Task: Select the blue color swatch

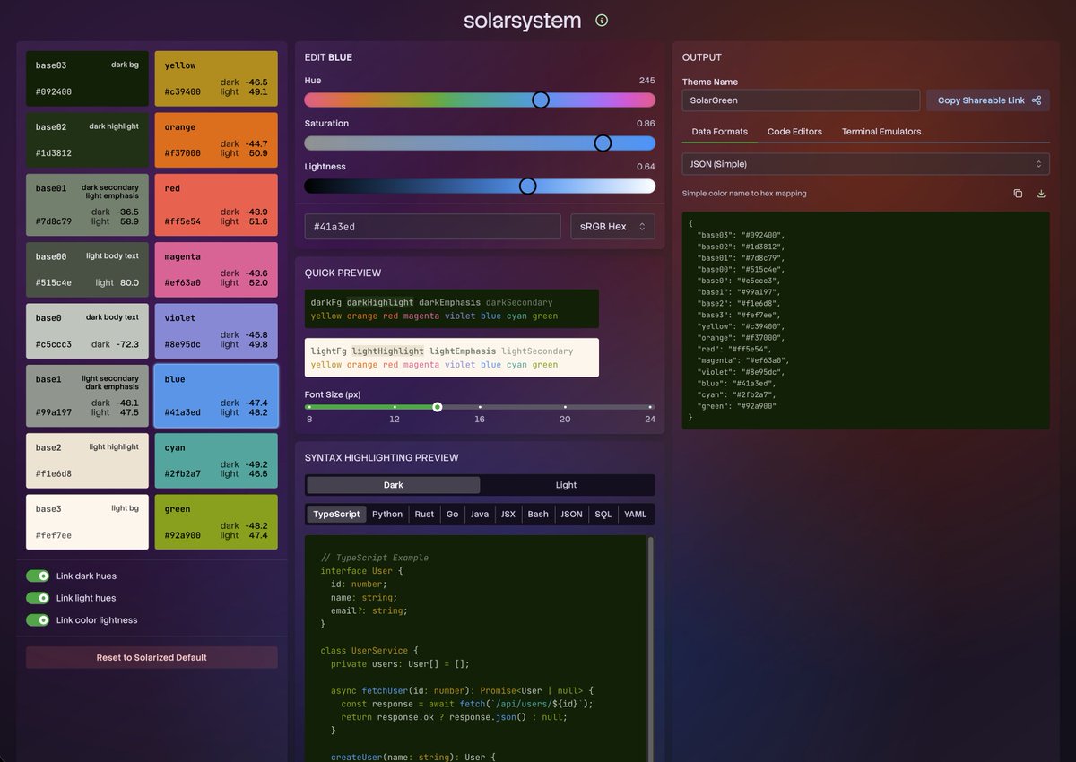Action: [216, 395]
